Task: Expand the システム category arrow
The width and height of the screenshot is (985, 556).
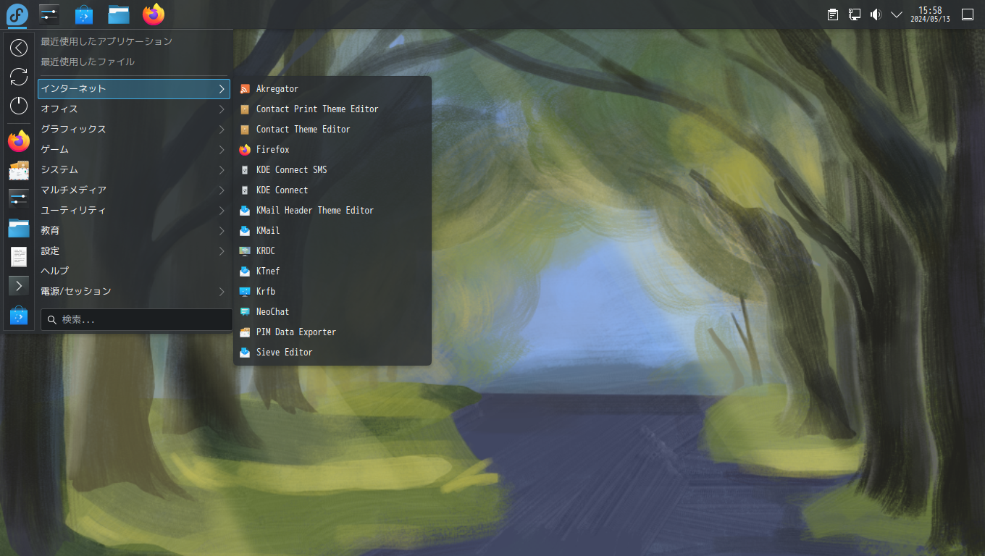Action: 222,170
